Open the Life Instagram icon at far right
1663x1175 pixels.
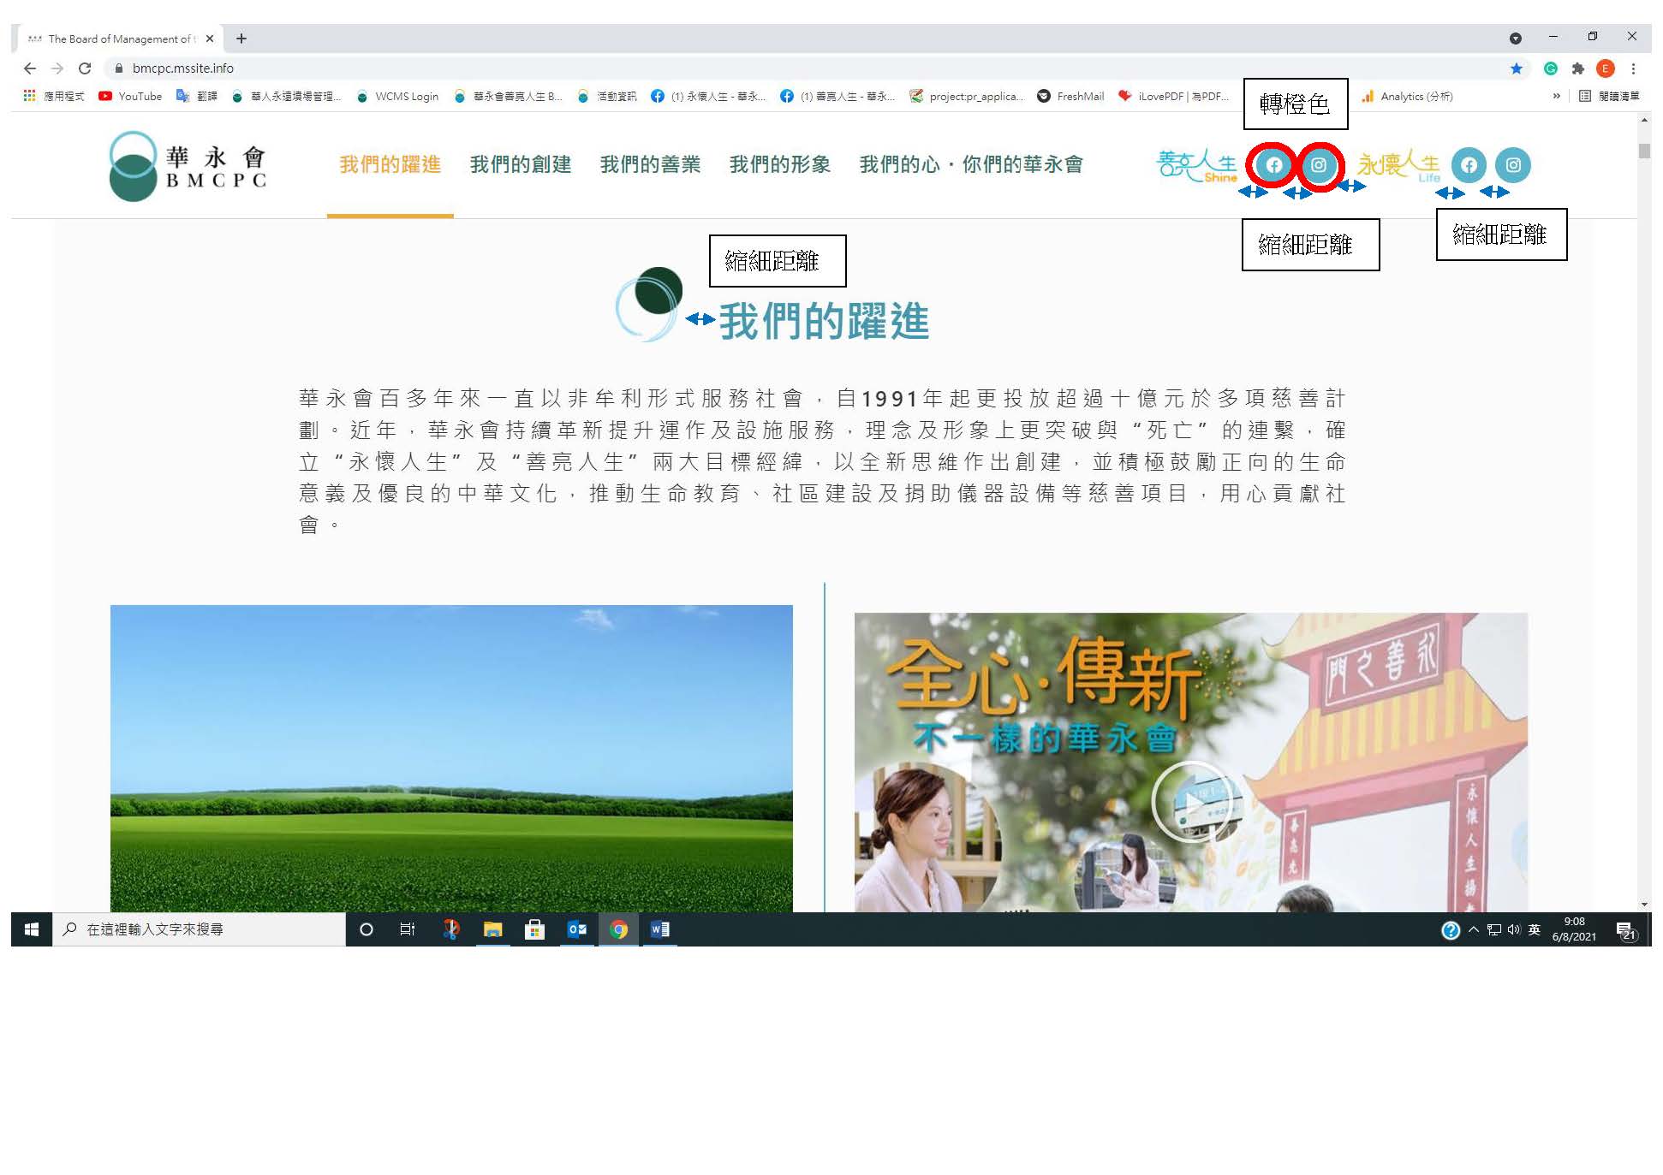click(x=1513, y=165)
